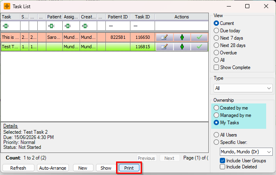Reassign task 116815 using green person icon
Screen dimensions: 276x175
tap(182, 47)
